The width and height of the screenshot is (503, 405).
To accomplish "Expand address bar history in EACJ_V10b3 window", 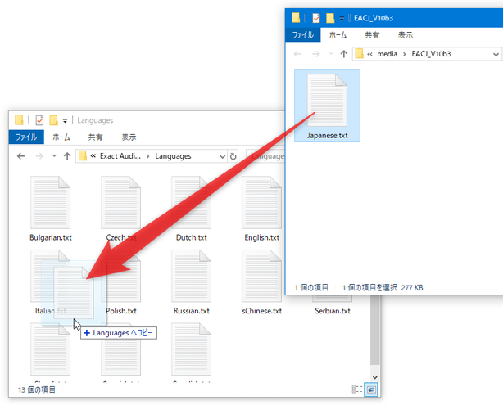I will point(496,54).
